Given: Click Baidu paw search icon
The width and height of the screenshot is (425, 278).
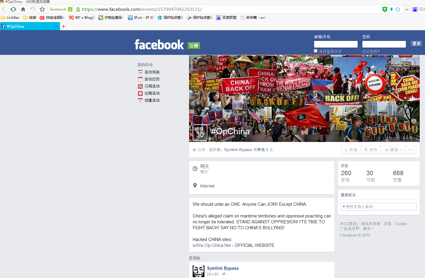Looking at the screenshot, I should coord(415,9).
